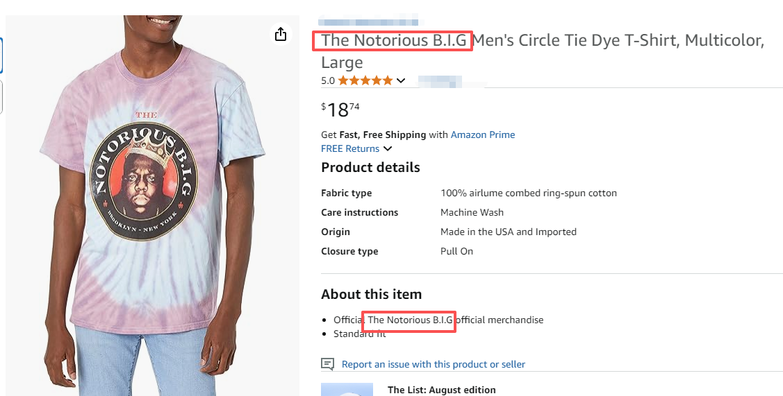Screen dimensions: 783x396
Task: Select the gray-outlined second thumbnail at left edge
Action: coord(1,96)
